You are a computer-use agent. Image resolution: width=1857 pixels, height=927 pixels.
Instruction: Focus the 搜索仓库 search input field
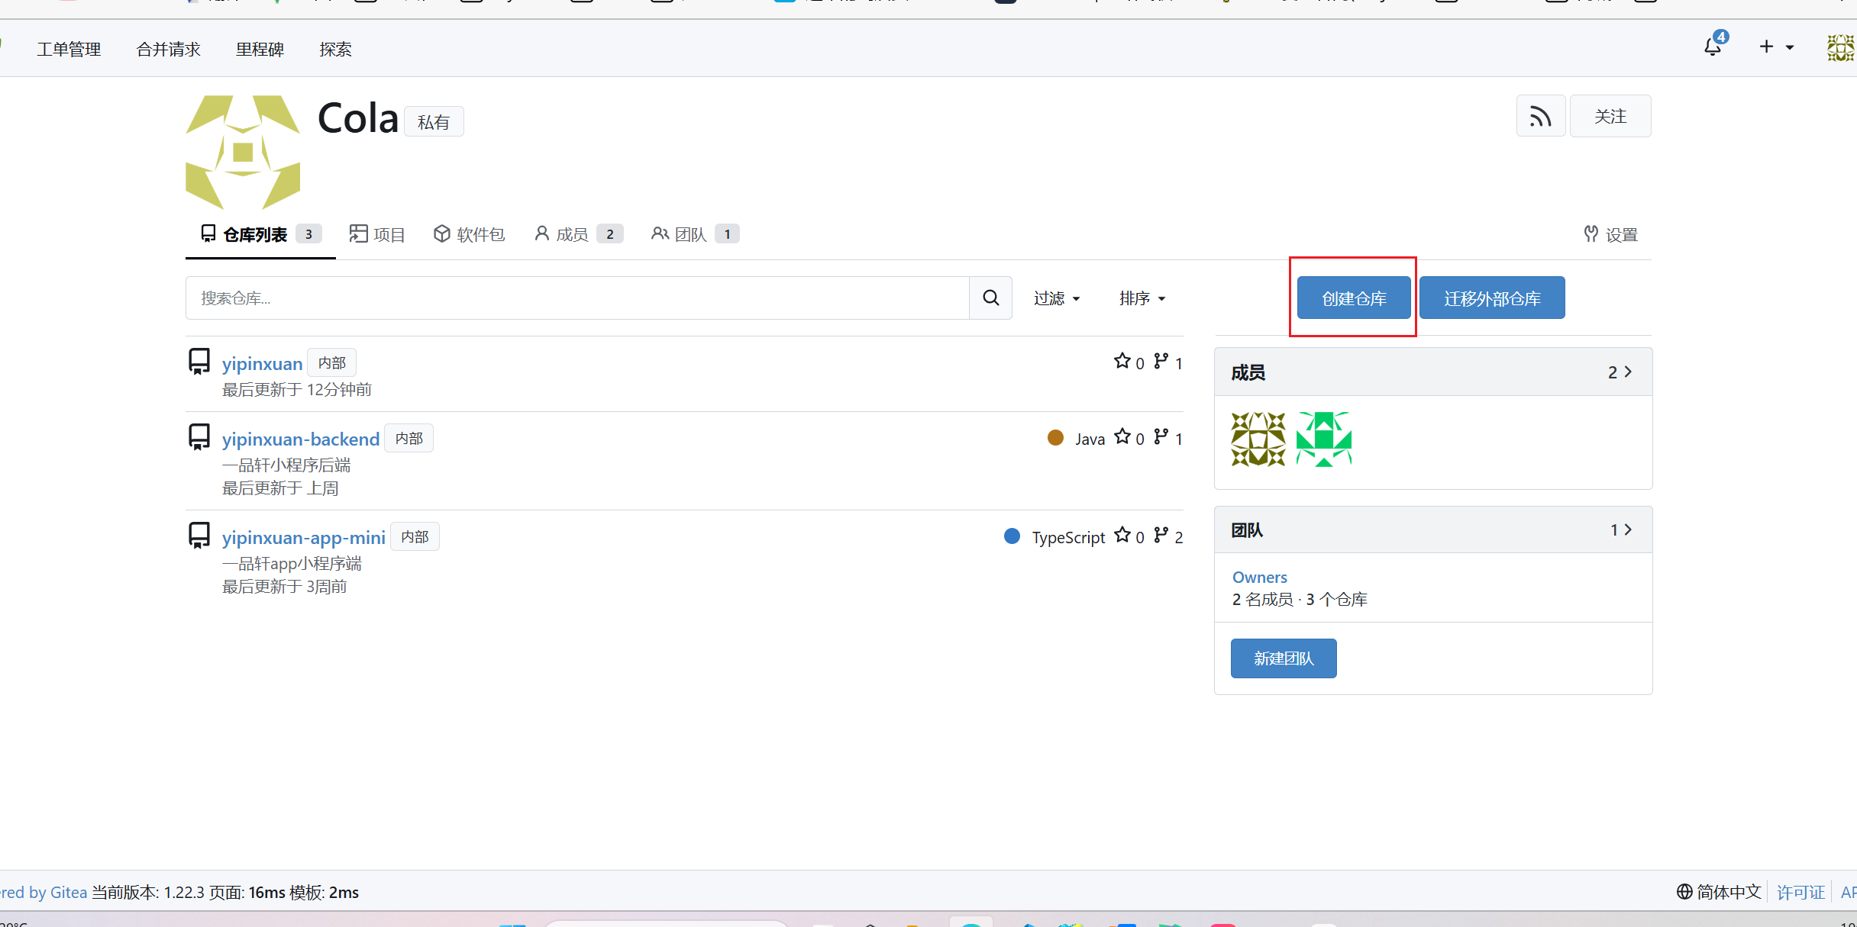[x=576, y=298]
